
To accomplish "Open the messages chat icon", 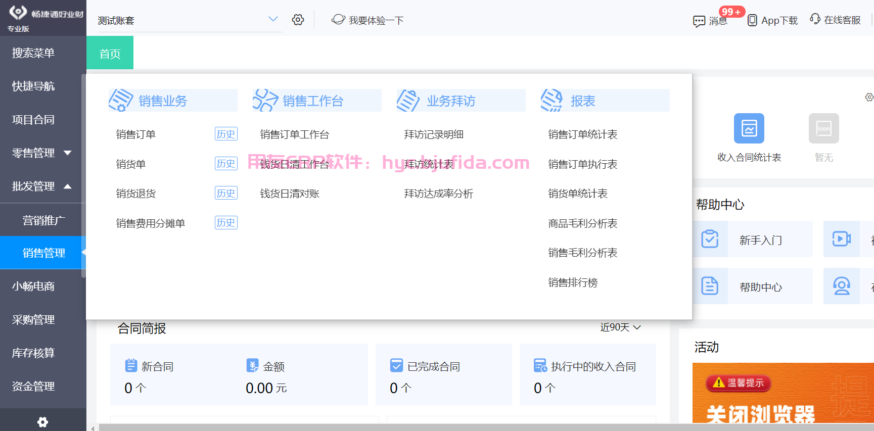I will coord(699,21).
